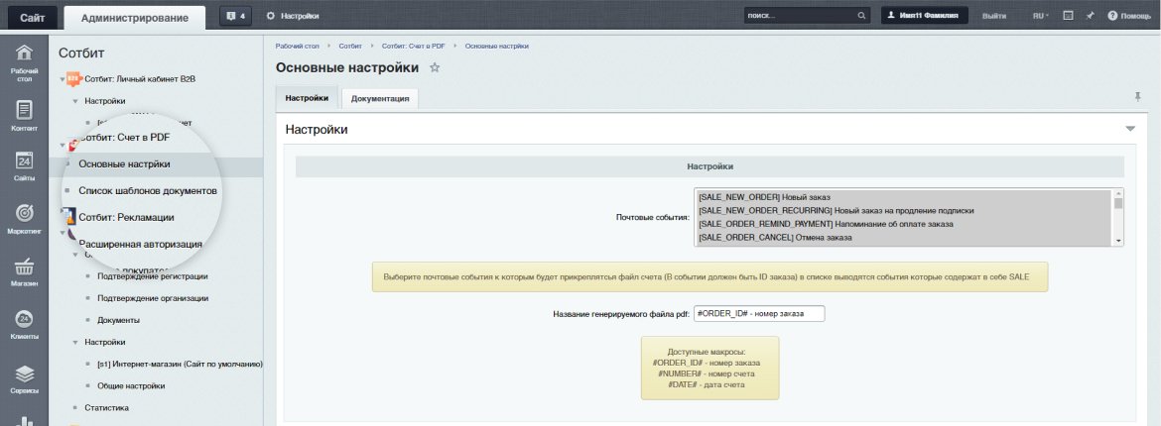Image resolution: width=1161 pixels, height=426 pixels.
Task: Open the Документация tab
Action: pos(380,98)
